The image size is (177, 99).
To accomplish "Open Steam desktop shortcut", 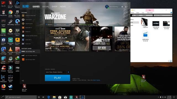I will [x=11, y=87].
